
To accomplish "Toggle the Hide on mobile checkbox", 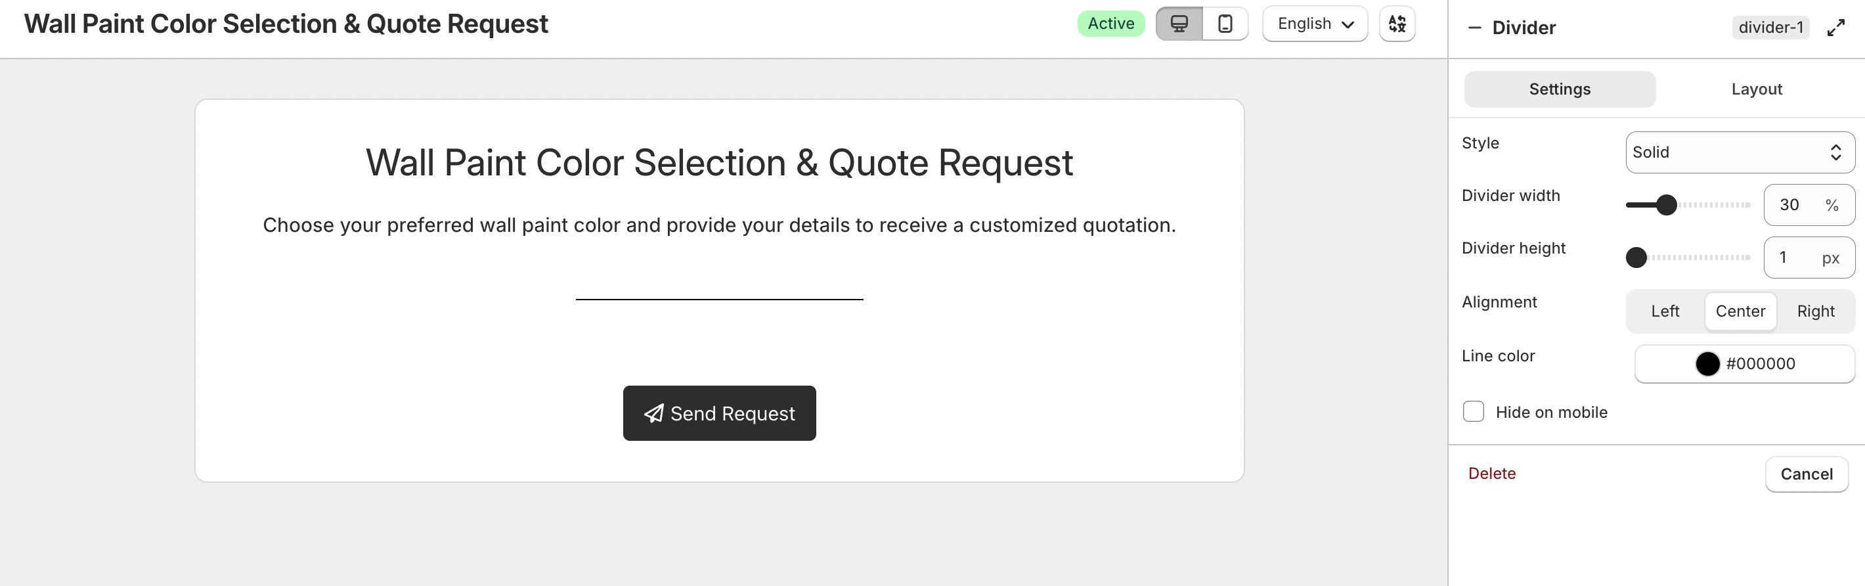I will coord(1472,411).
